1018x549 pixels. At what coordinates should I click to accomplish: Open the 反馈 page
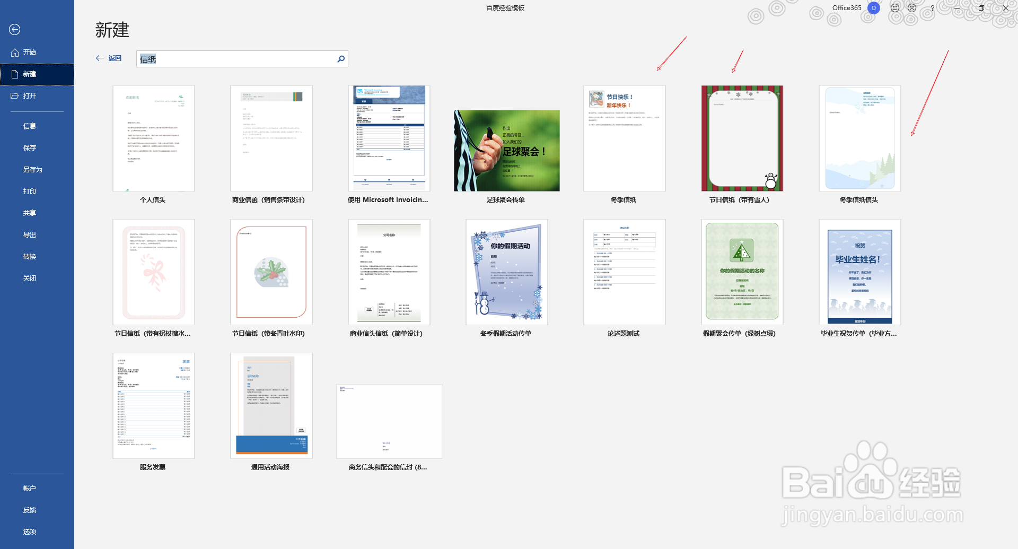30,510
